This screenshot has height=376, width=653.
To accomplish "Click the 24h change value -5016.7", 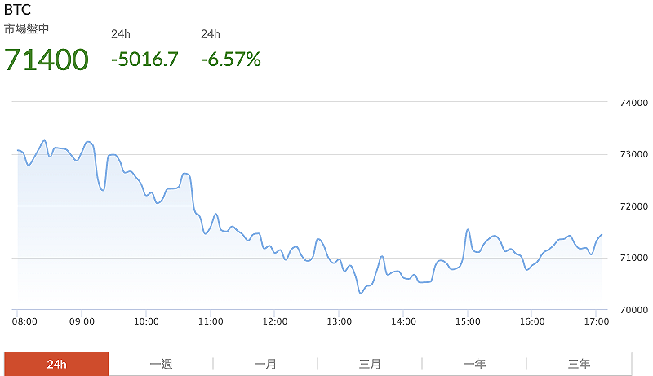I will (144, 60).
